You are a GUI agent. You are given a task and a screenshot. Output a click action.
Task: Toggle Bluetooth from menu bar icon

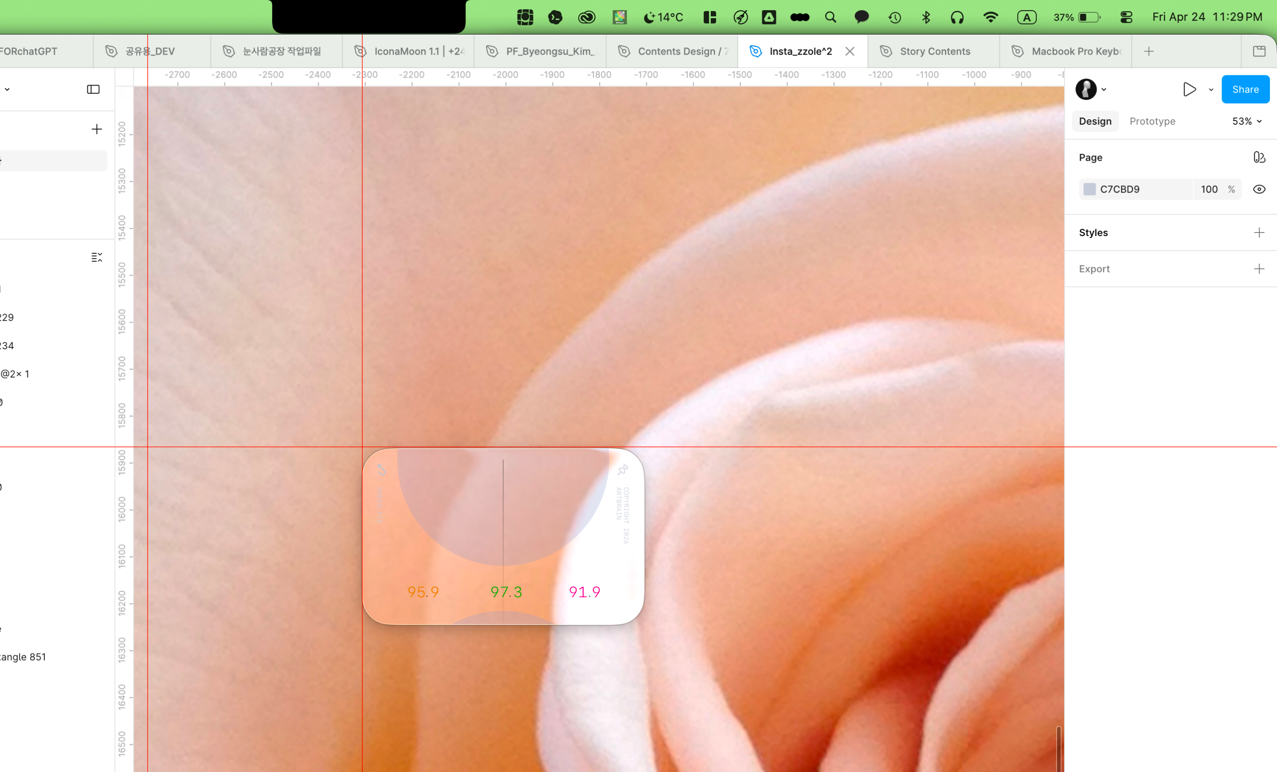pos(926,17)
